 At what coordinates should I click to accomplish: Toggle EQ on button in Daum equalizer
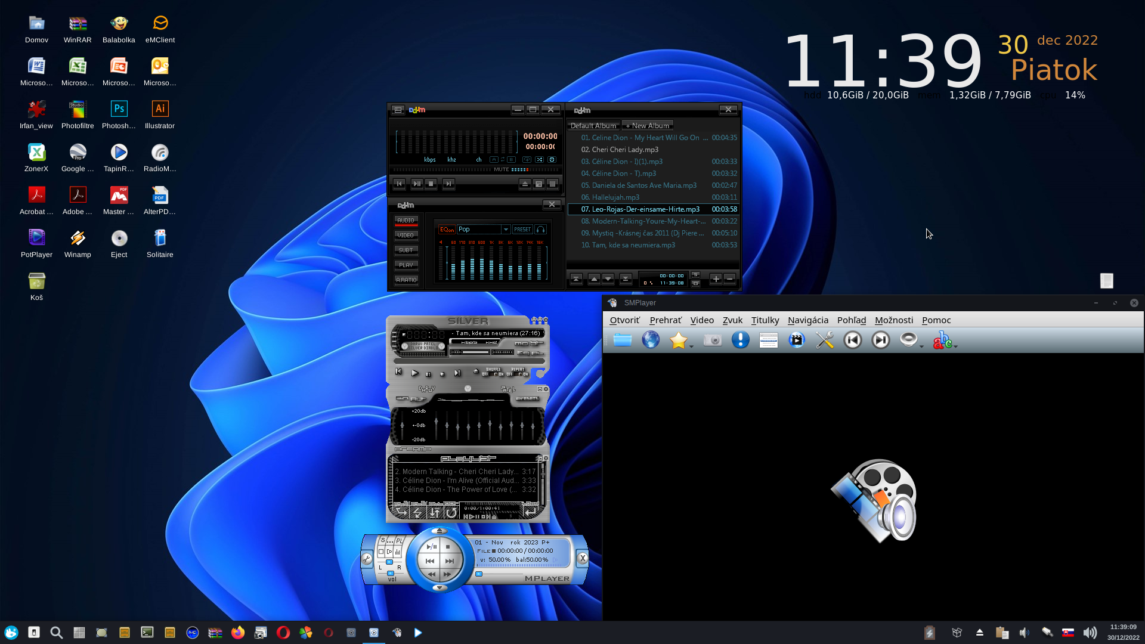tap(447, 230)
